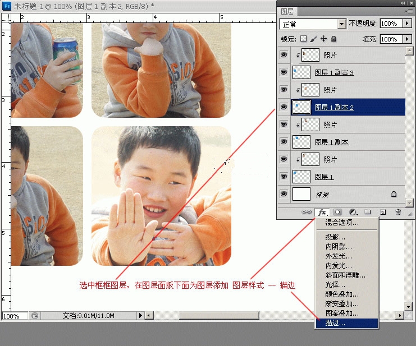416x346 pixels.
Task: Toggle the eye of 图层 1 layer
Action: [284, 177]
